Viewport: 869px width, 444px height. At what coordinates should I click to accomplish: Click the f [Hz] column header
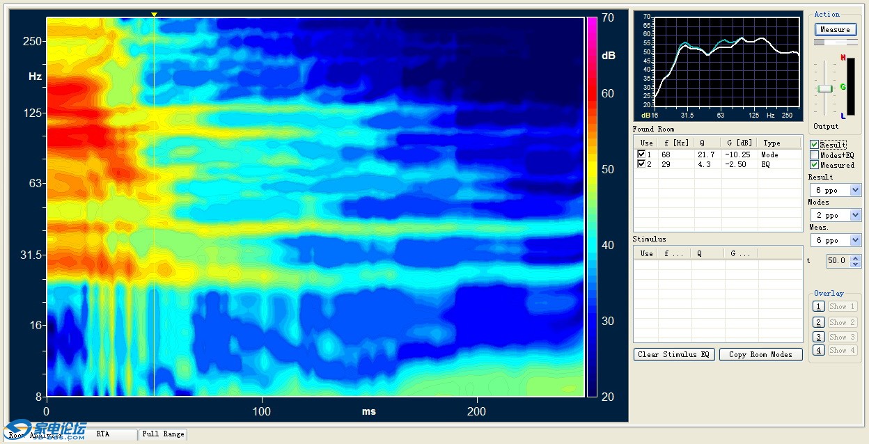676,143
